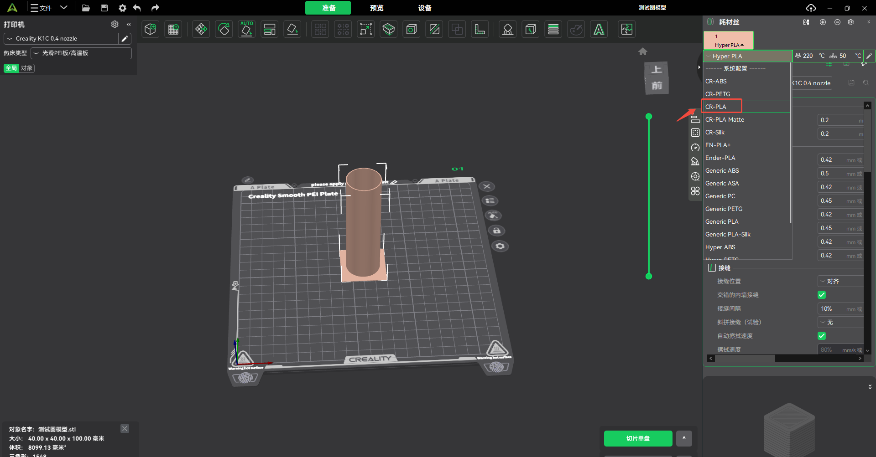
Task: Open the Creality K1C printer dropdown
Action: click(61, 39)
